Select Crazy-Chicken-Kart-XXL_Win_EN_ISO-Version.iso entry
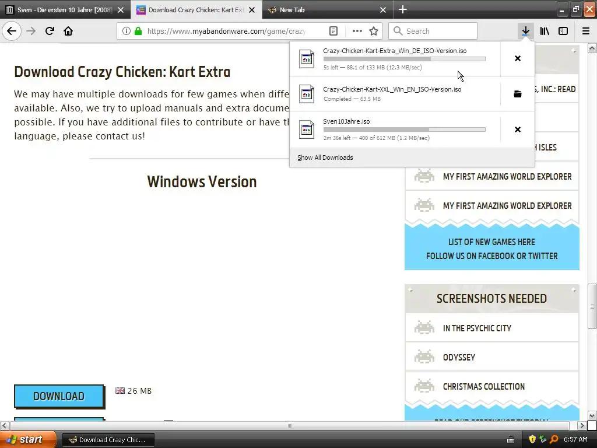Image resolution: width=597 pixels, height=448 pixels. click(x=395, y=94)
